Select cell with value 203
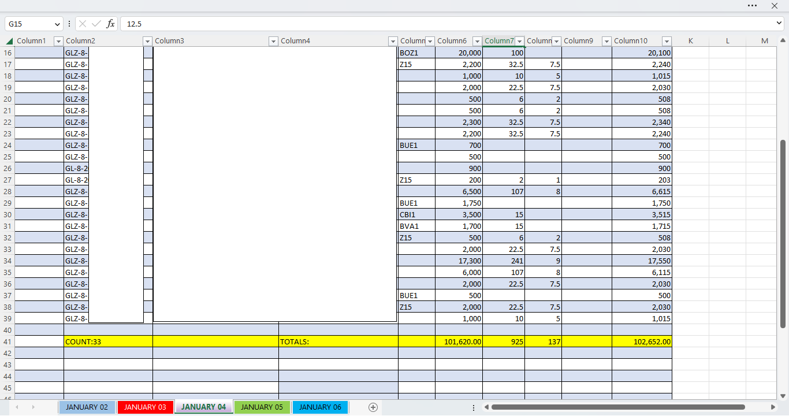The image size is (789, 416). (642, 180)
